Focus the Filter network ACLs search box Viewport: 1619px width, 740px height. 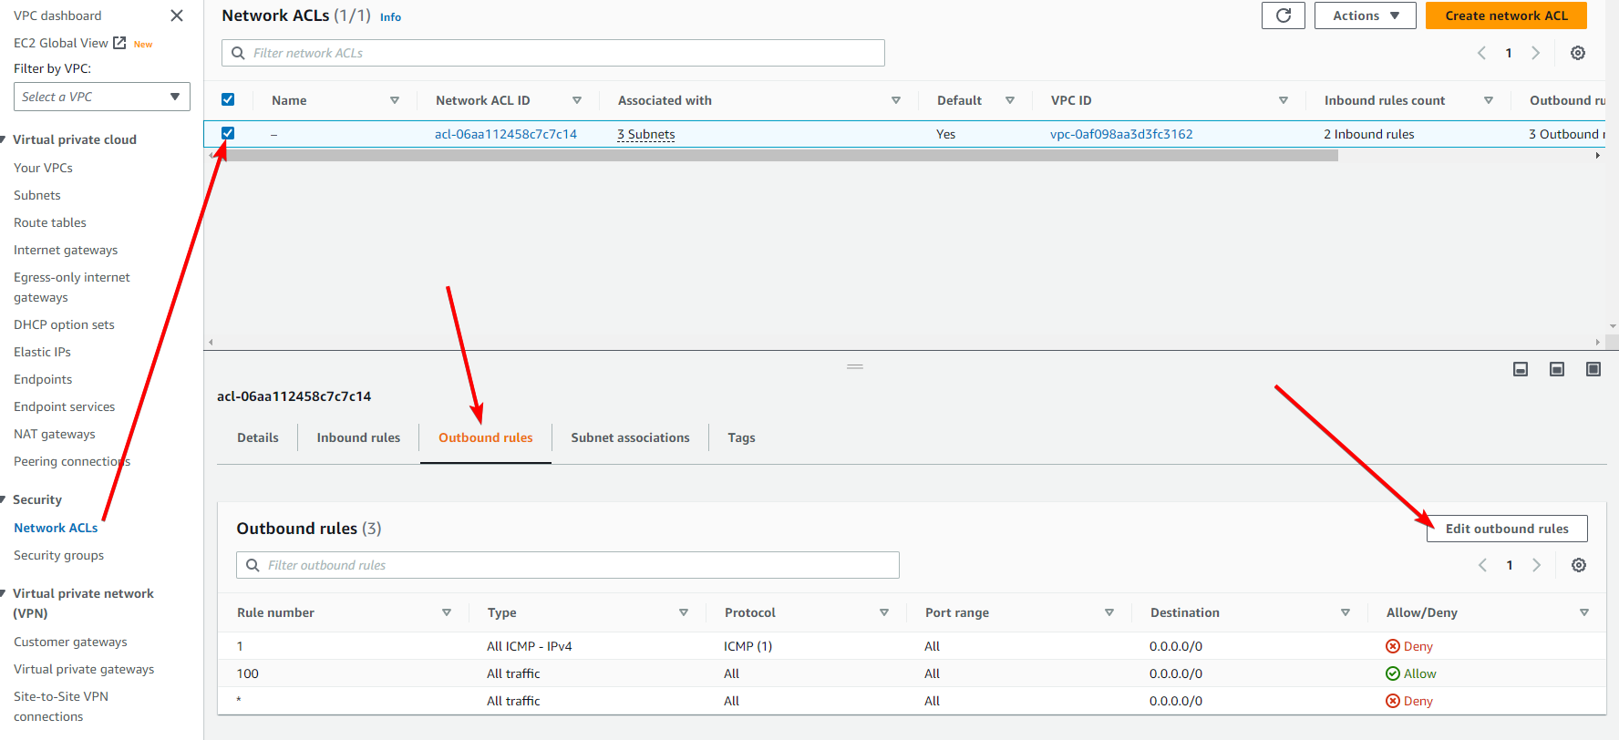click(552, 53)
